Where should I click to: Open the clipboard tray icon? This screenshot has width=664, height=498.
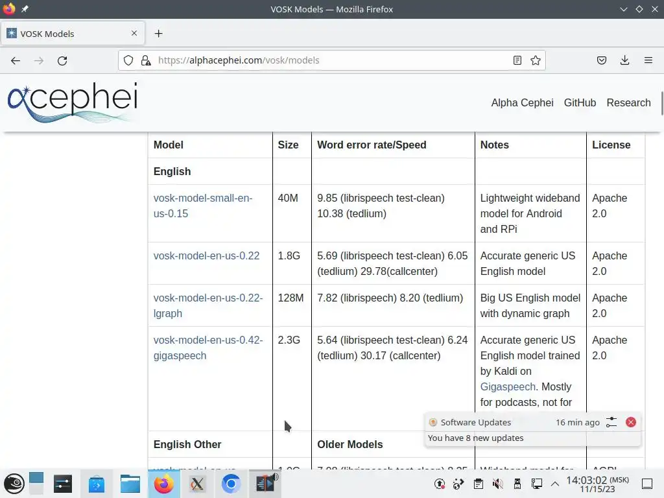(x=478, y=484)
